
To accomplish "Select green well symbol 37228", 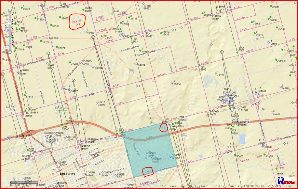I will click(x=70, y=62).
